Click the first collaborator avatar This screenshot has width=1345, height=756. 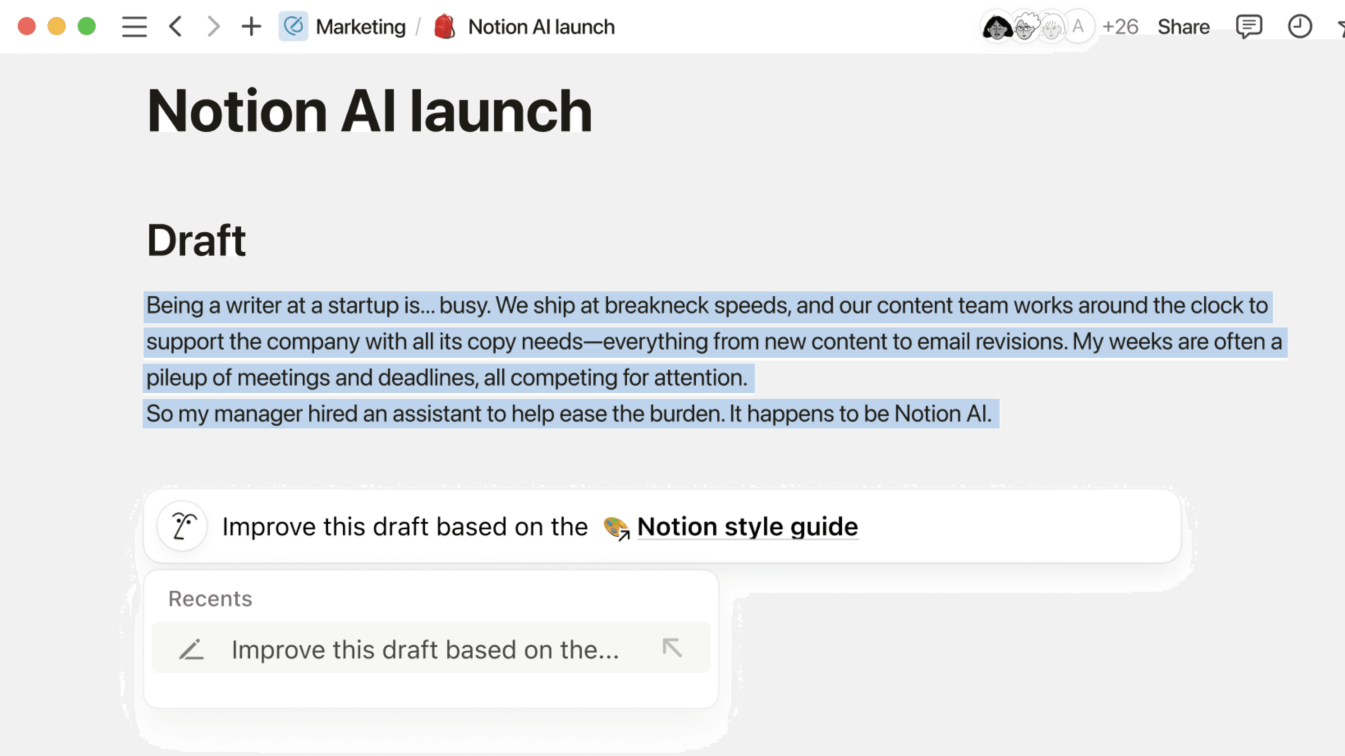point(996,27)
